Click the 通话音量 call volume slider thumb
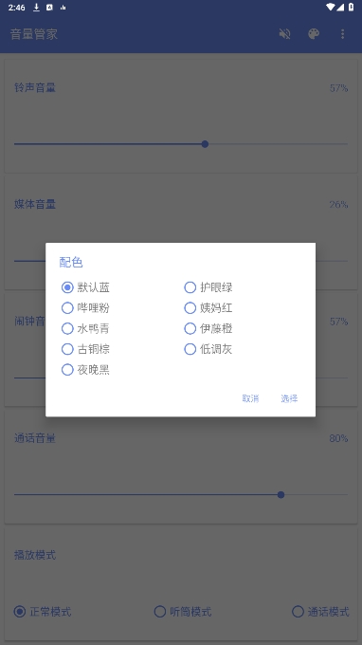The image size is (362, 645). (x=281, y=494)
